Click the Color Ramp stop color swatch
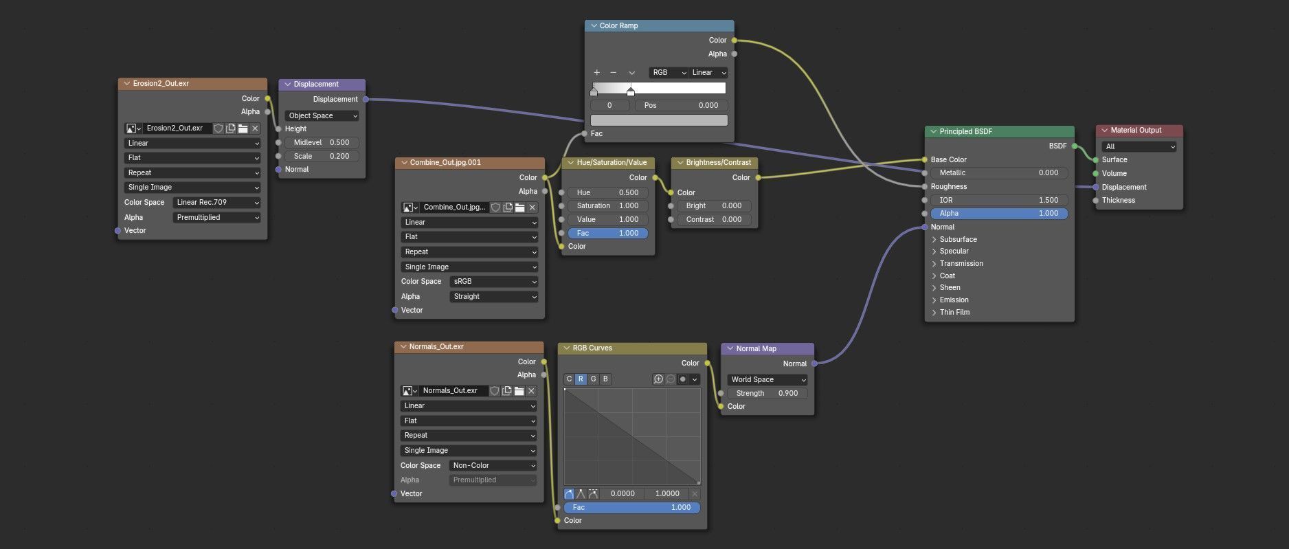 [x=659, y=120]
